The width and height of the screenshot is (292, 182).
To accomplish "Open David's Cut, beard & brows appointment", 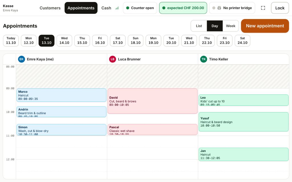I will coord(153,101).
